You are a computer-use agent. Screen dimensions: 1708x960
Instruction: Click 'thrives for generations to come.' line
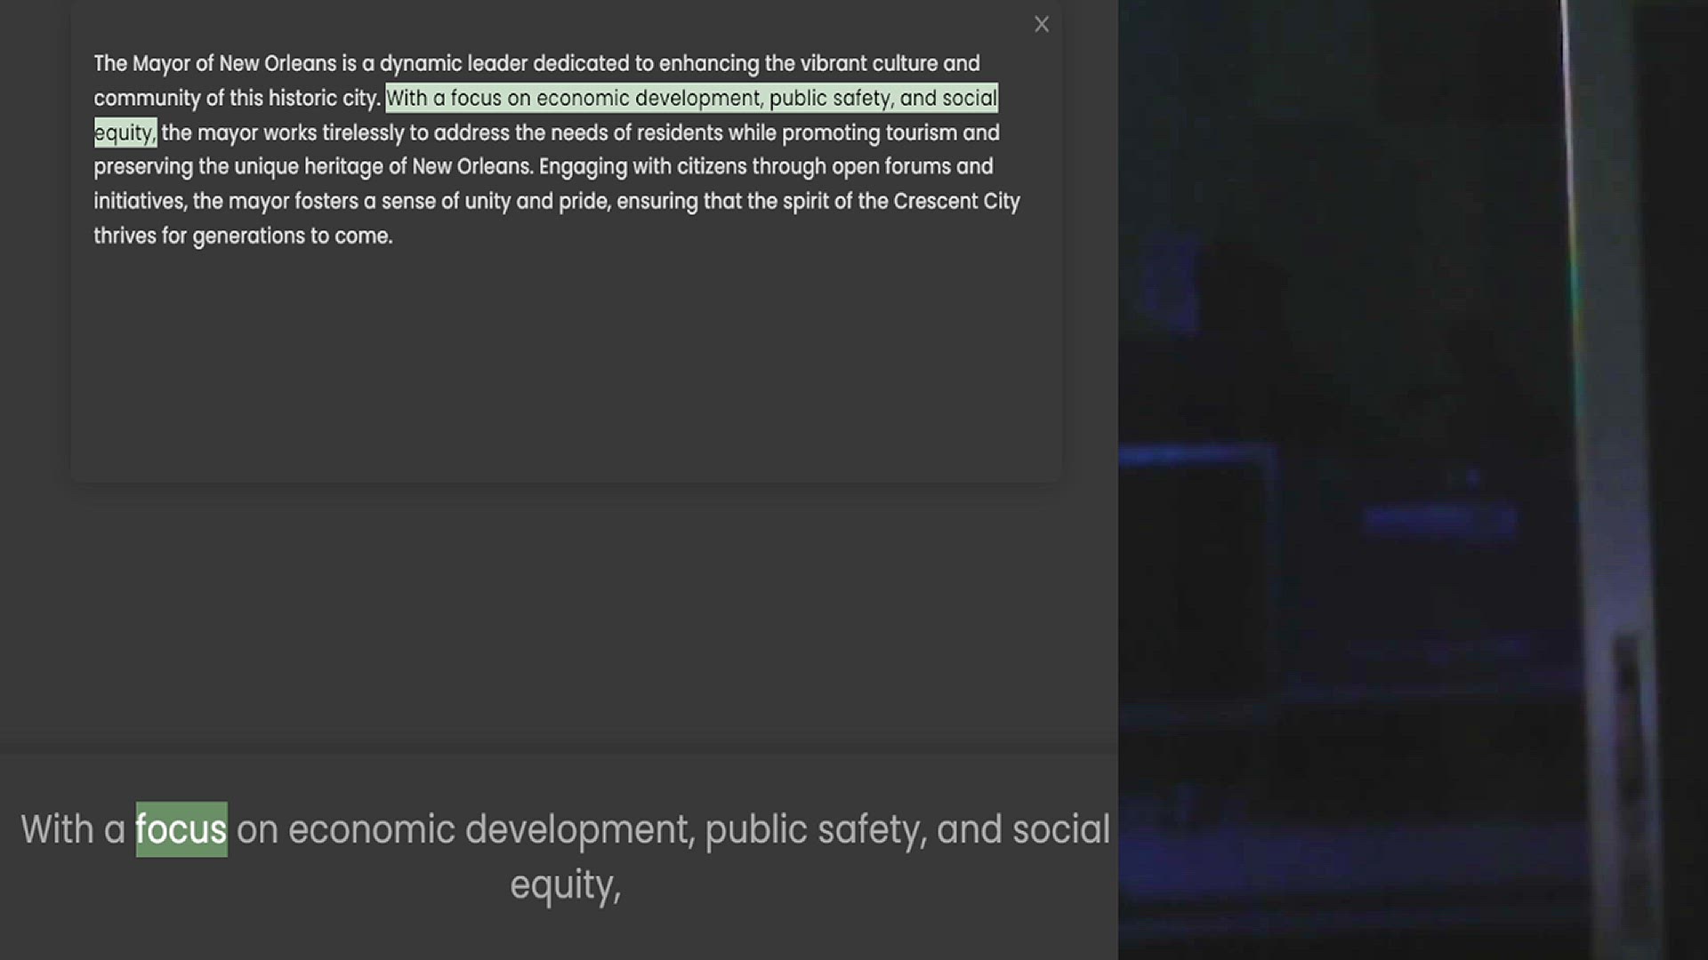(243, 236)
